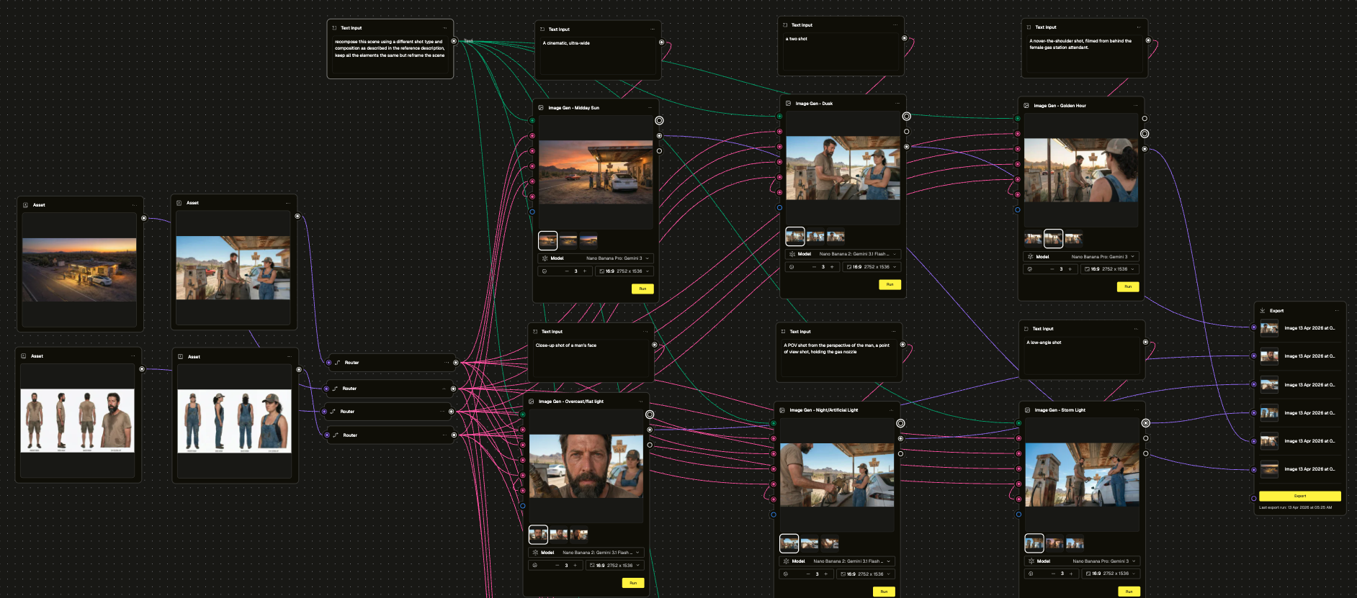Open the Model dropdown in the Golden Hour node
Viewport: 1357px width, 598px height.
pos(1132,257)
